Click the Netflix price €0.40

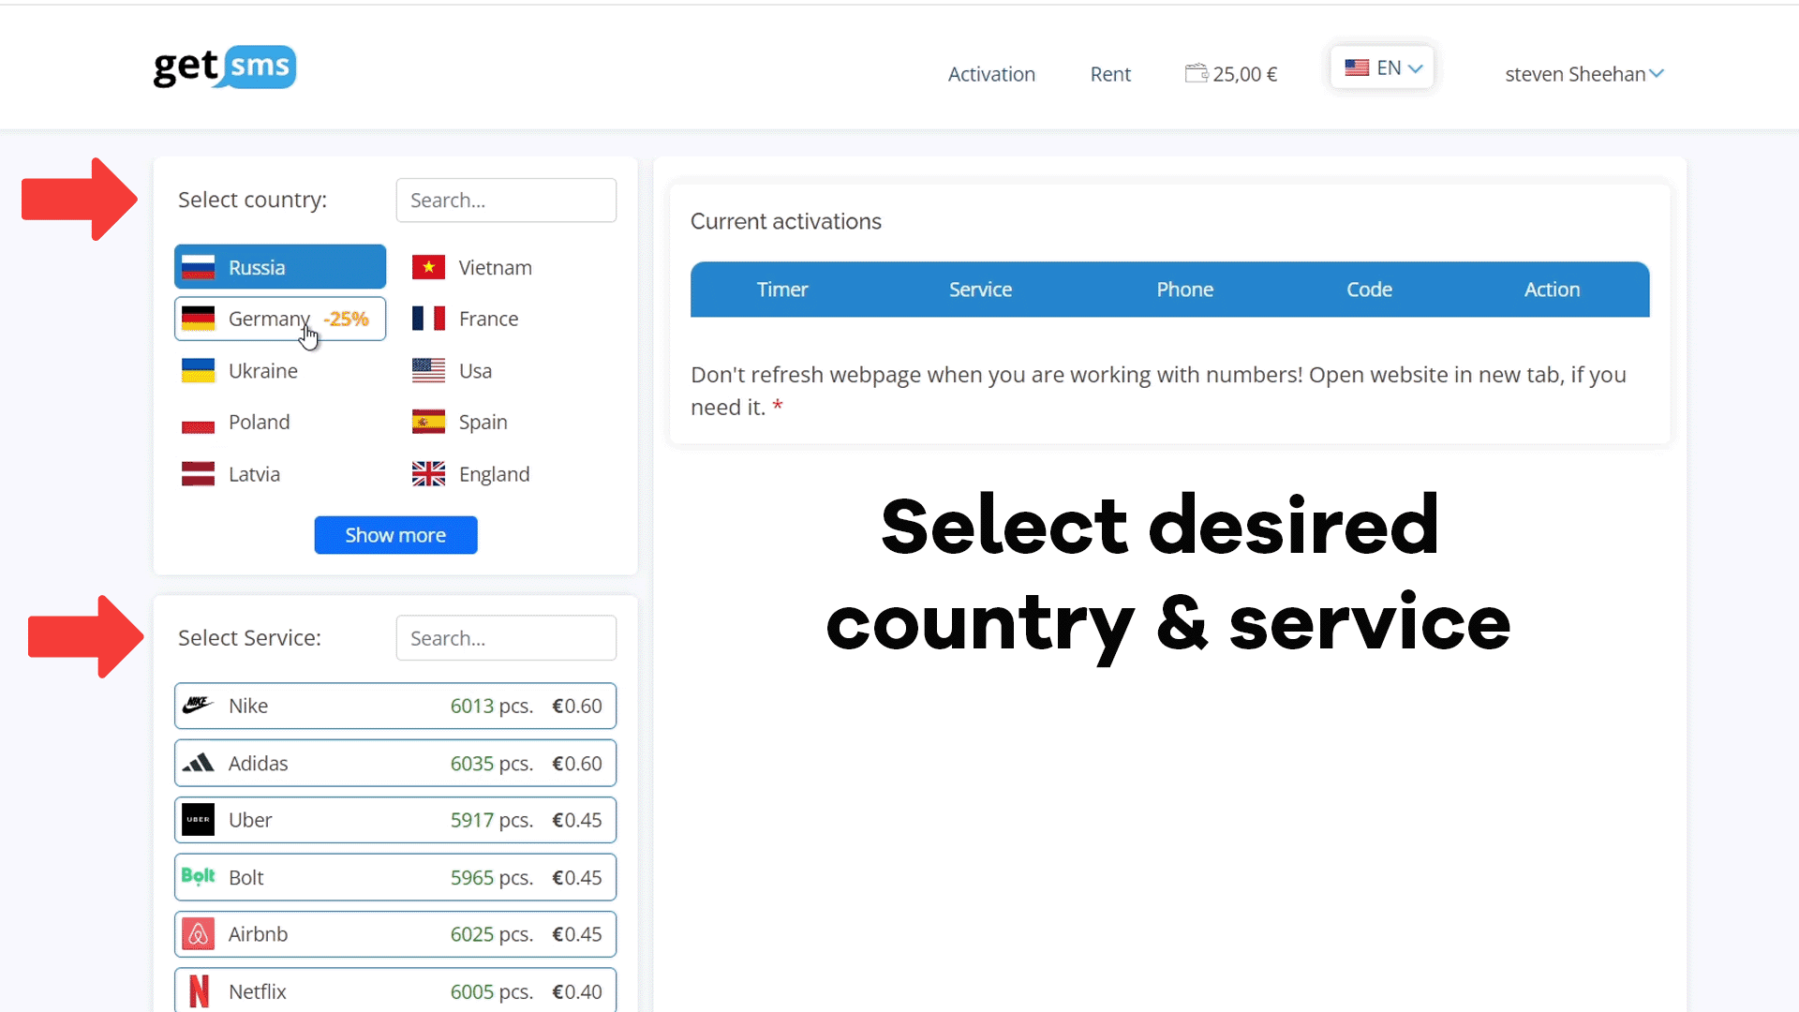(577, 991)
